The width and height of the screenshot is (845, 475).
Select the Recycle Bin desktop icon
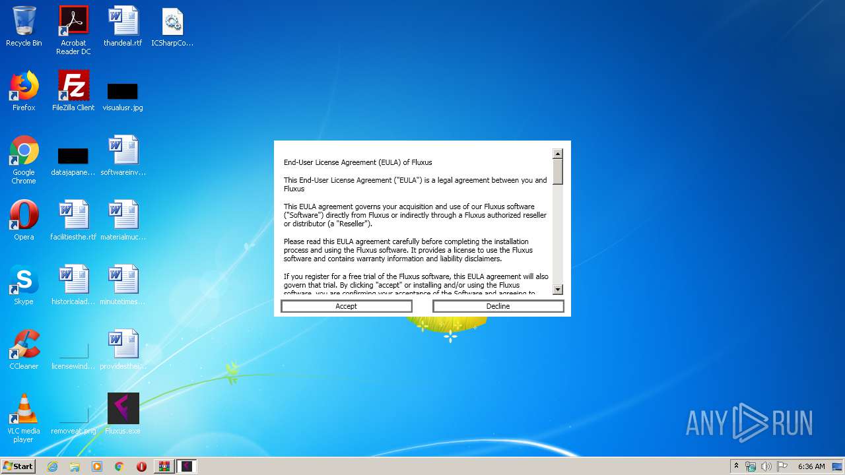point(24,27)
